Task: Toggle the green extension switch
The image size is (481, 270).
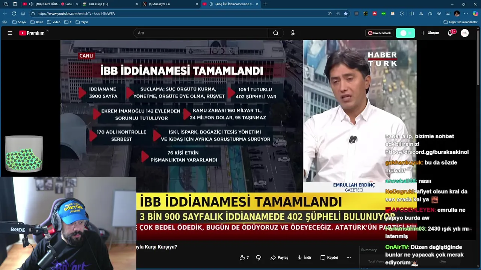Action: click(405, 33)
